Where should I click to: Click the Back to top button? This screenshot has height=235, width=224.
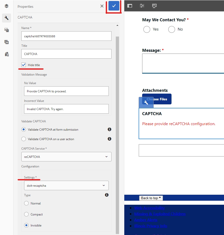[x=151, y=198]
